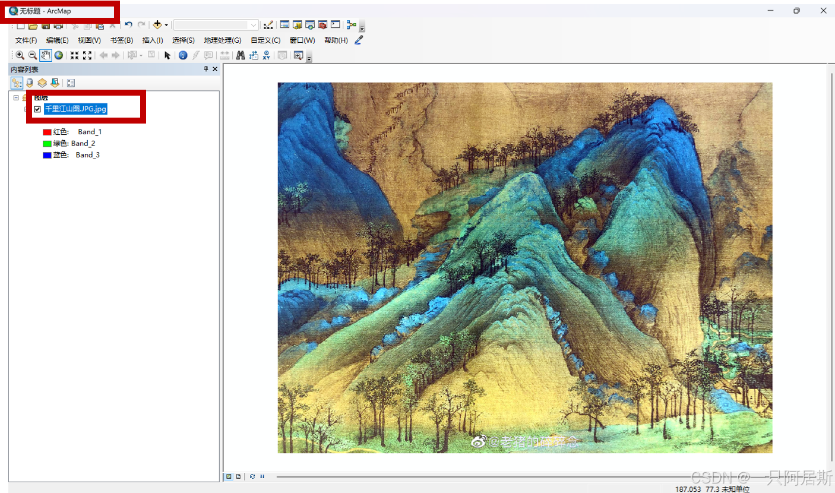Click the 红色: Band_1 label
Screen dimensions: 835x493
click(77, 132)
